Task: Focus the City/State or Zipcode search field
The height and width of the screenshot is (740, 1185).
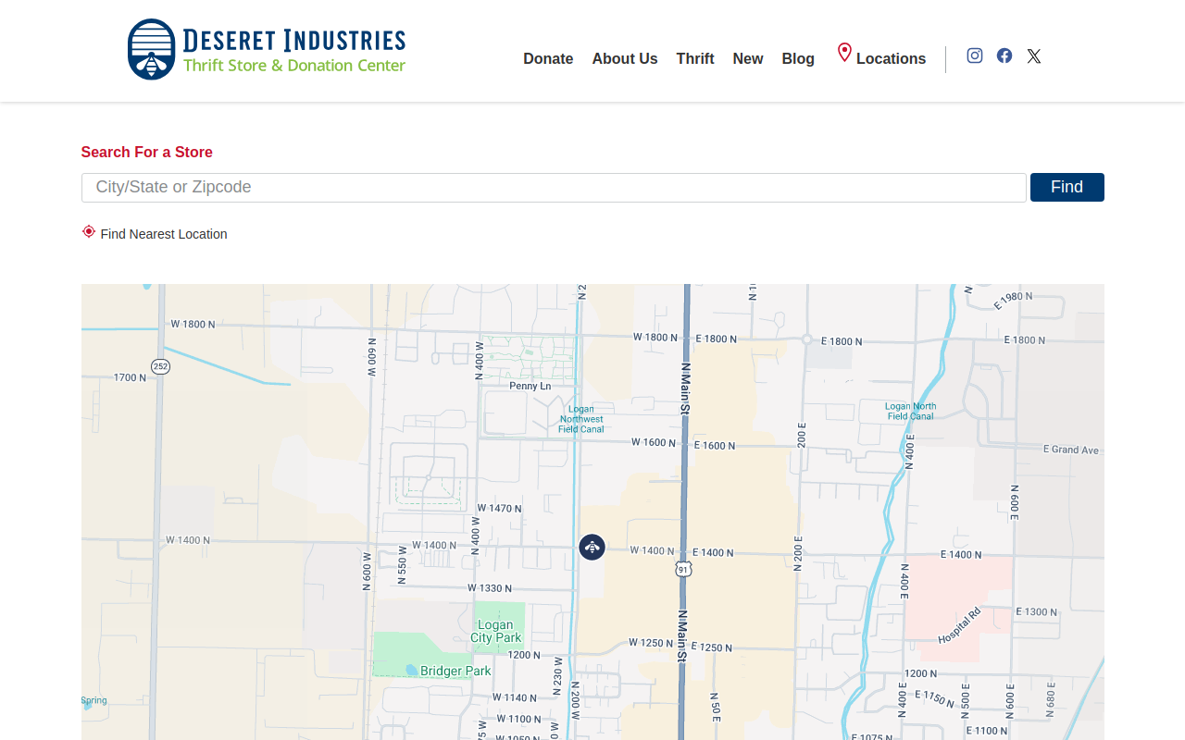Action: coord(554,188)
